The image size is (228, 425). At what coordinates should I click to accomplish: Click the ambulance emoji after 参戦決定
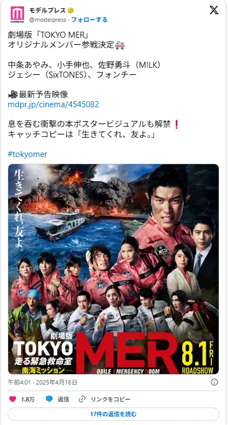[x=120, y=45]
